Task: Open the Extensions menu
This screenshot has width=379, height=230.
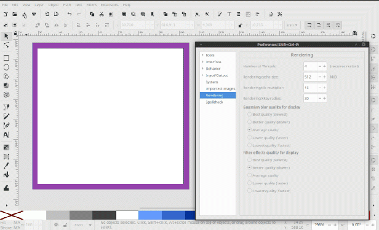Action: click(110, 4)
